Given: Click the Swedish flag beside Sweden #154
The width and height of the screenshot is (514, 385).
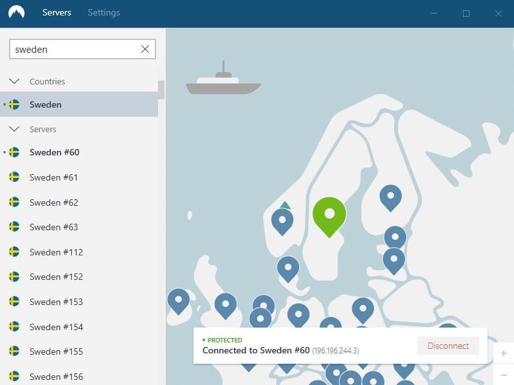Looking at the screenshot, I should 14,326.
